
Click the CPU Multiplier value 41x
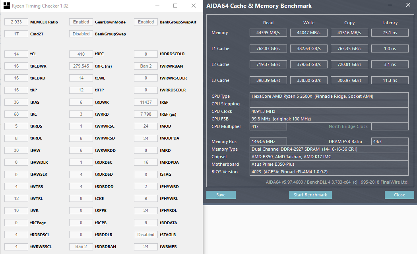click(268, 126)
